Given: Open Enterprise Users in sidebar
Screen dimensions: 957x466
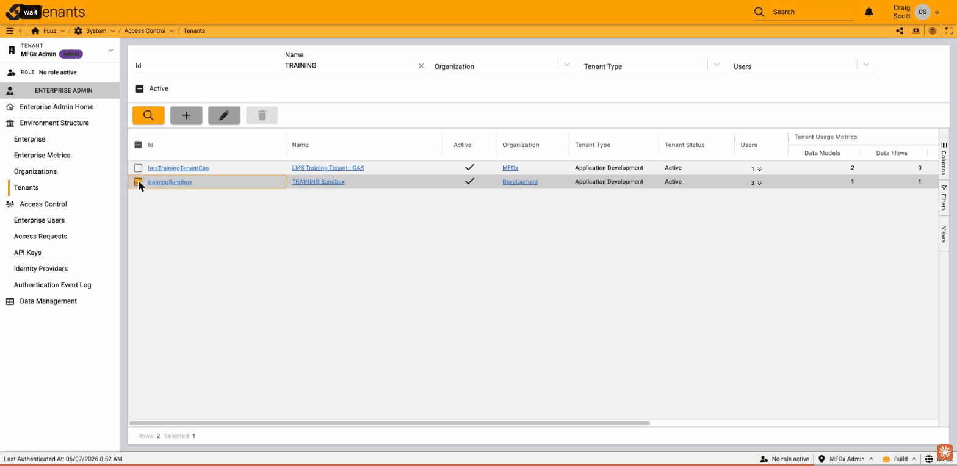Looking at the screenshot, I should 39,220.
